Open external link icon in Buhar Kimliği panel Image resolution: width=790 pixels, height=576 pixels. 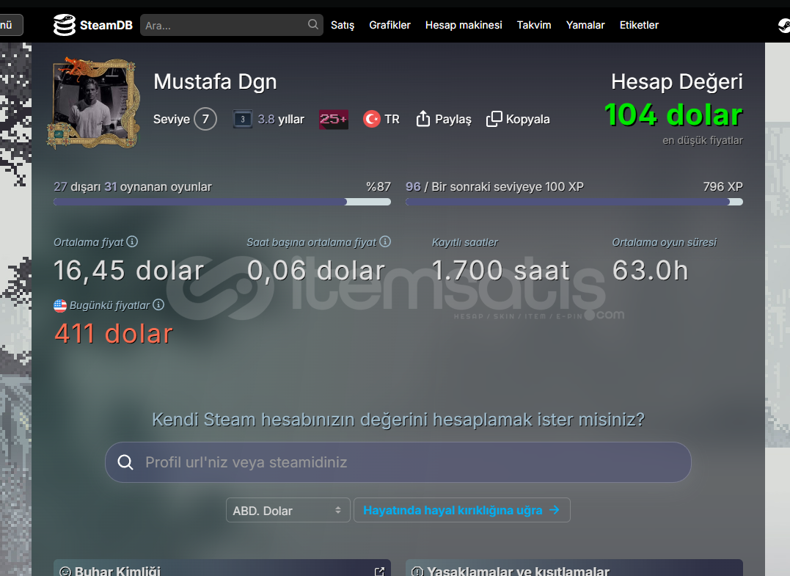(x=379, y=572)
